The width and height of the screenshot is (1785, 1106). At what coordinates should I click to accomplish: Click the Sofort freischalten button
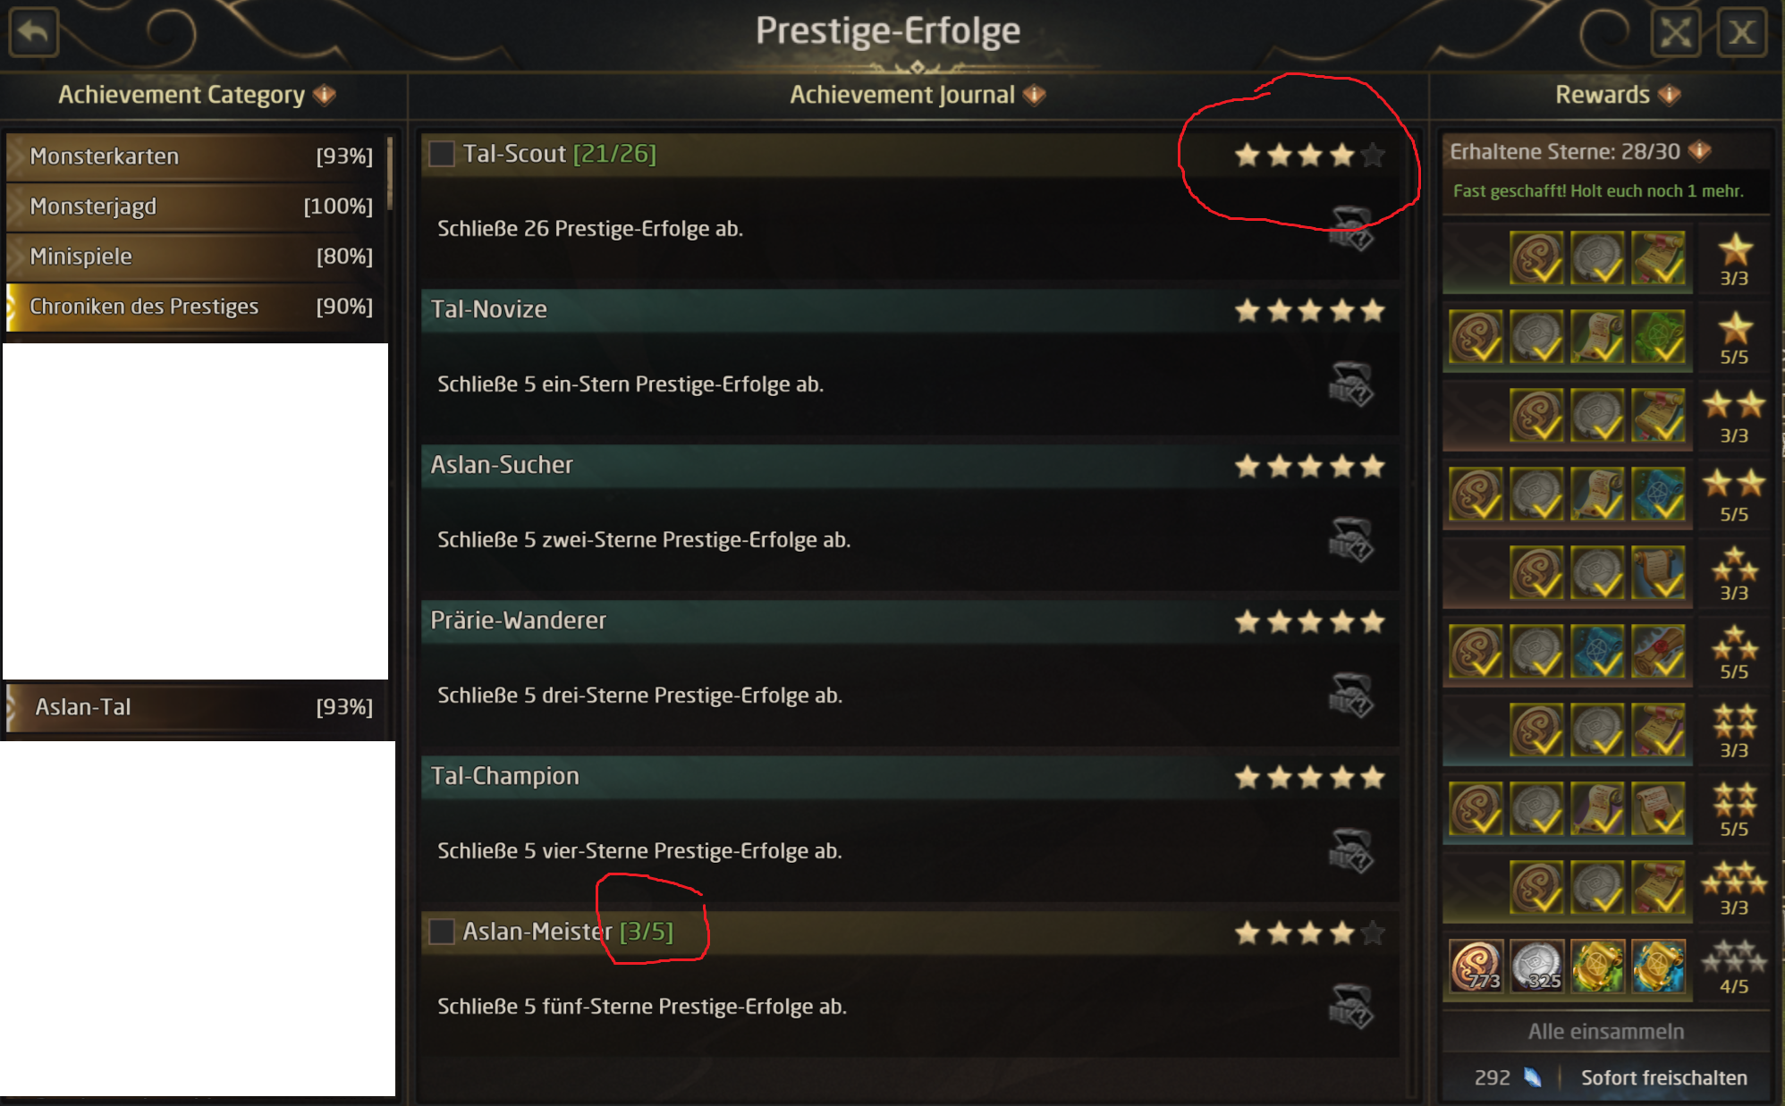(x=1663, y=1078)
